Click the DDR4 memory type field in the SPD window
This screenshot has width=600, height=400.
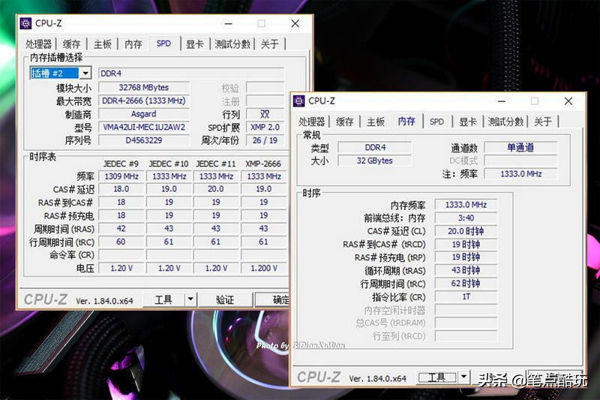(191, 73)
